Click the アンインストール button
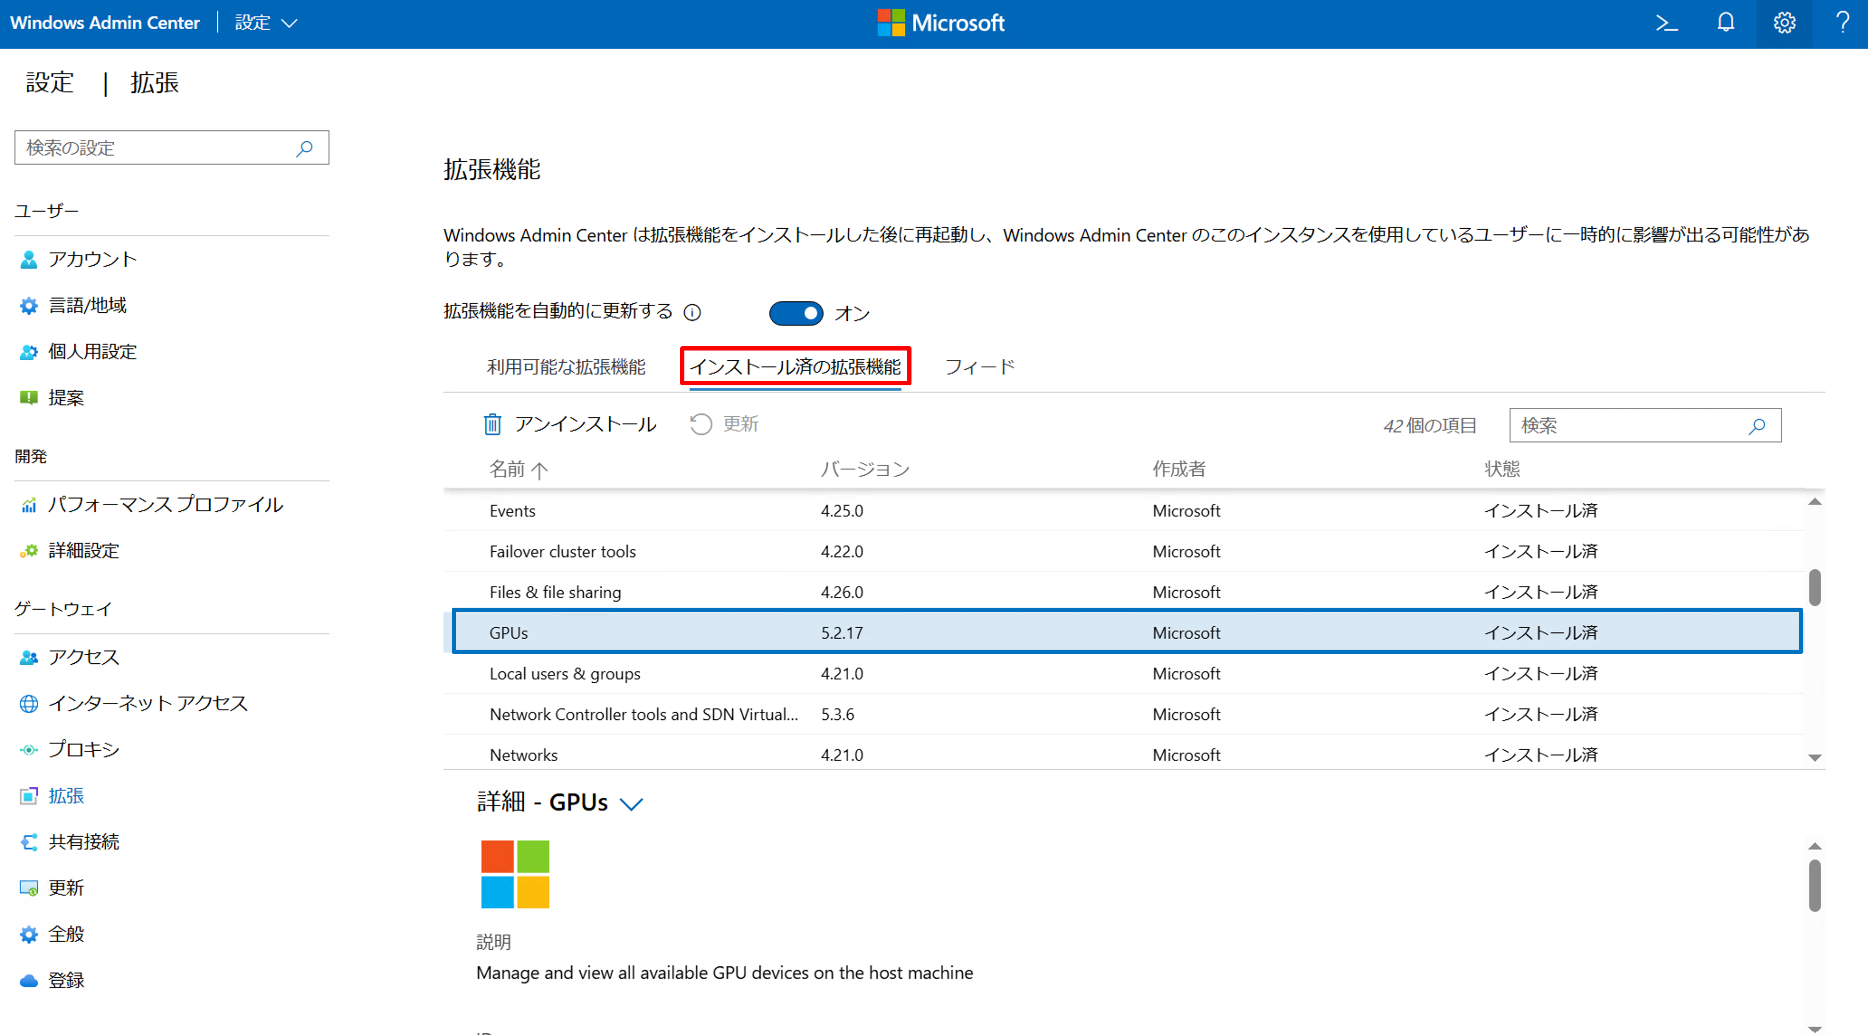1868x1035 pixels. point(570,424)
